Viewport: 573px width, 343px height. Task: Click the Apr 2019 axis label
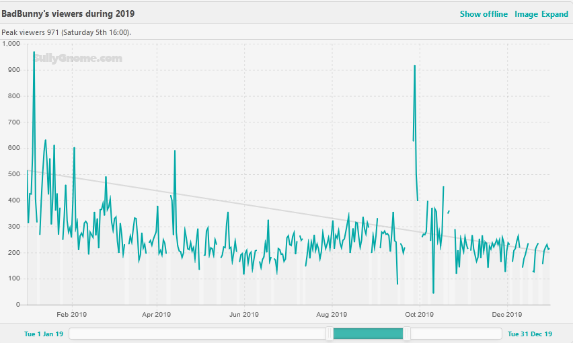coord(157,315)
